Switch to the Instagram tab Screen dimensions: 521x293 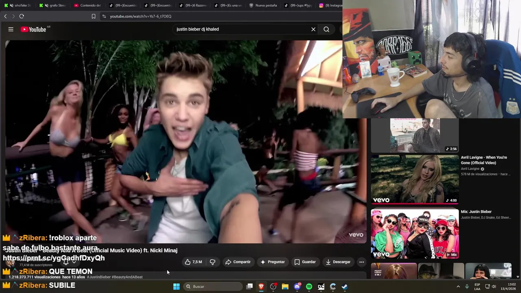point(330,5)
